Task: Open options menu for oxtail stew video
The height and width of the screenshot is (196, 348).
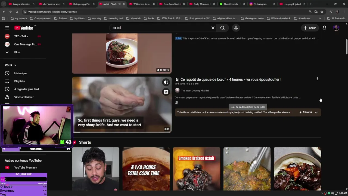Action: 317,79
